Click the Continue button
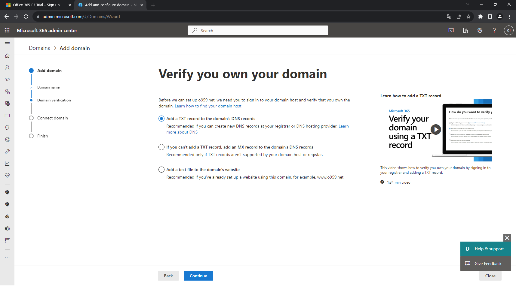This screenshot has width=516, height=286. 198,276
